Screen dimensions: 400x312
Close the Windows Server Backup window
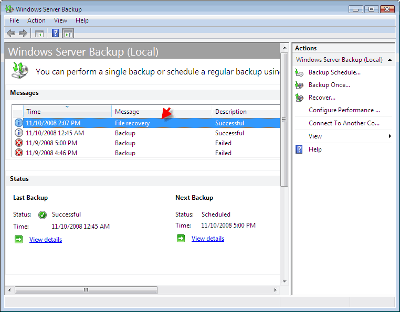(387, 9)
